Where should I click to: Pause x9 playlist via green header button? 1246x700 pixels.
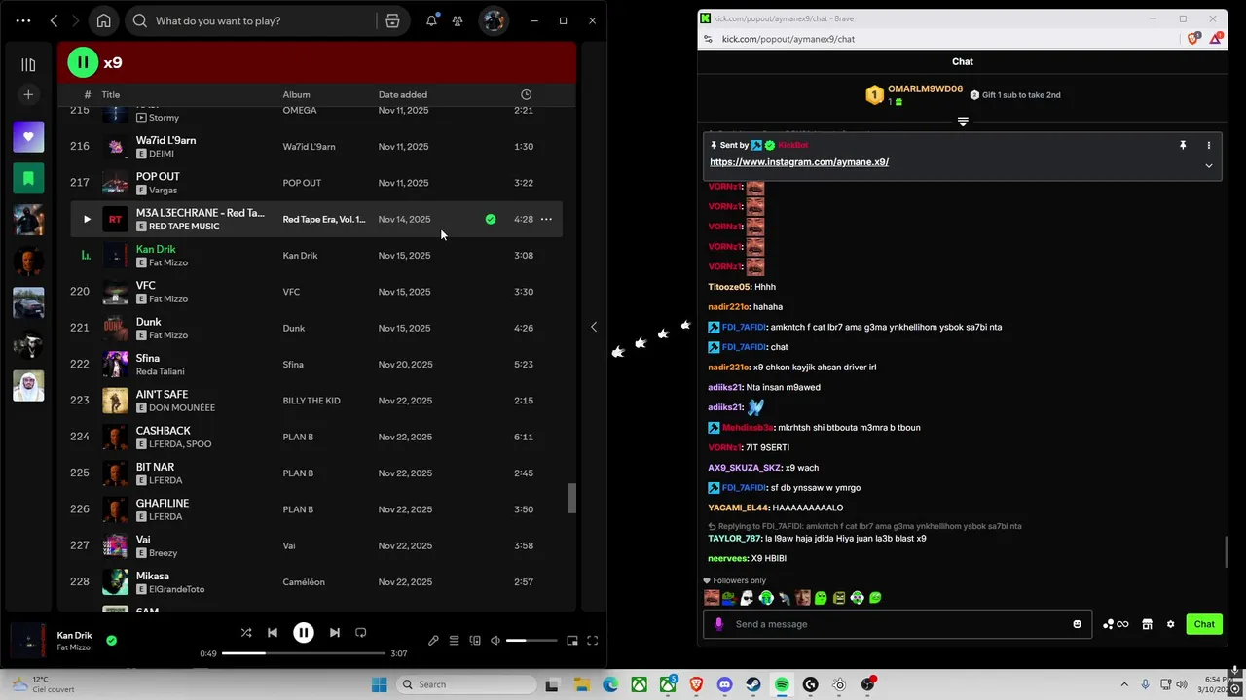click(83, 62)
